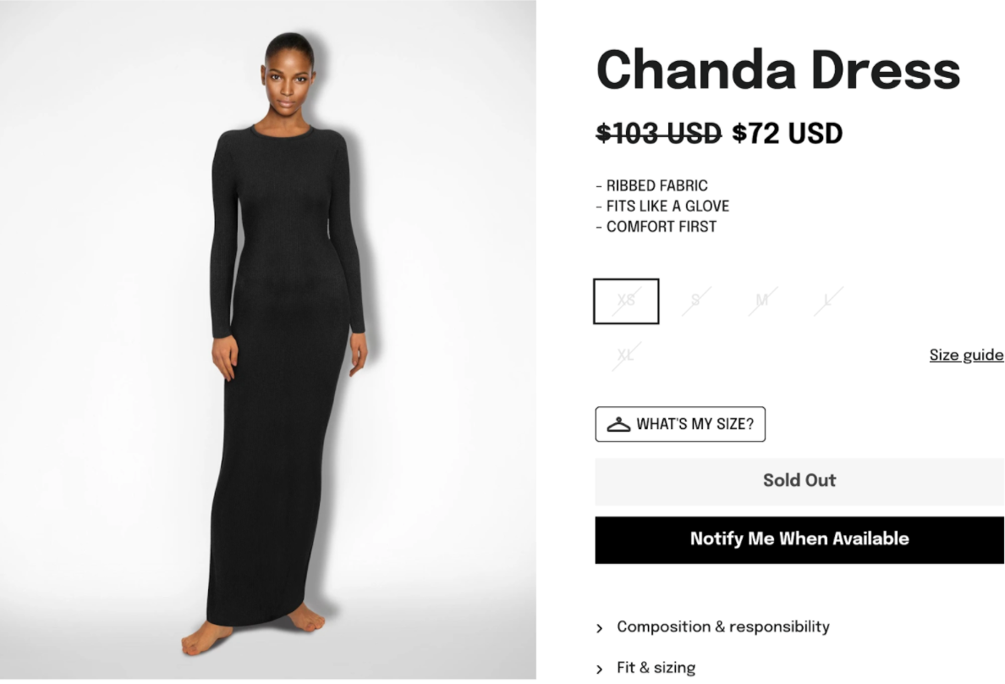Click the hanger icon beside What's My Size

(x=618, y=425)
